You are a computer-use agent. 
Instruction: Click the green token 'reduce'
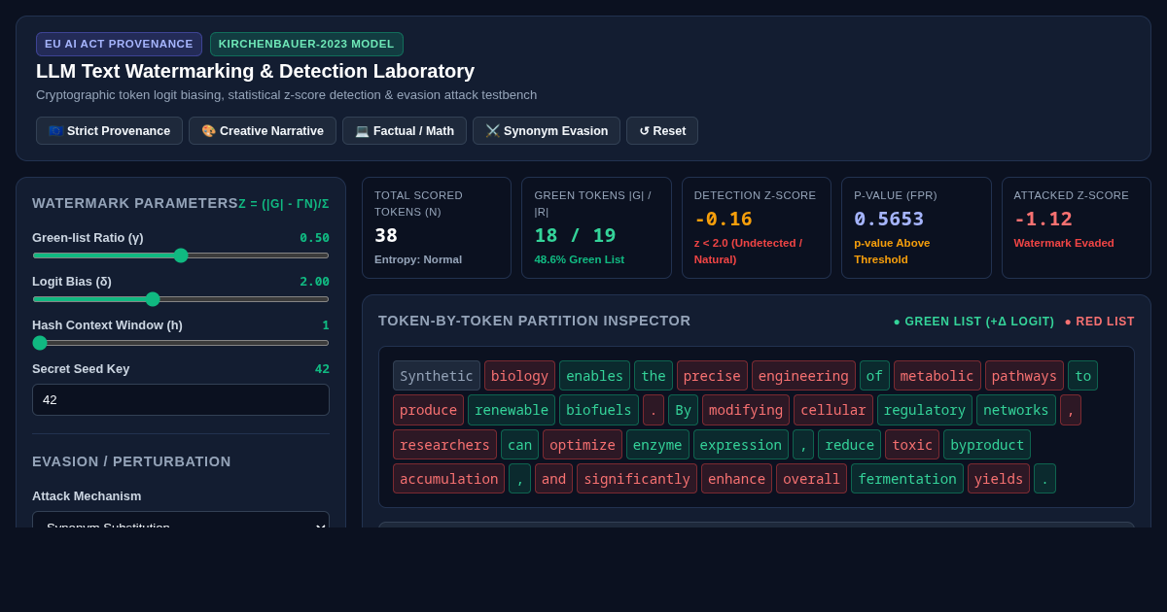[x=849, y=445]
